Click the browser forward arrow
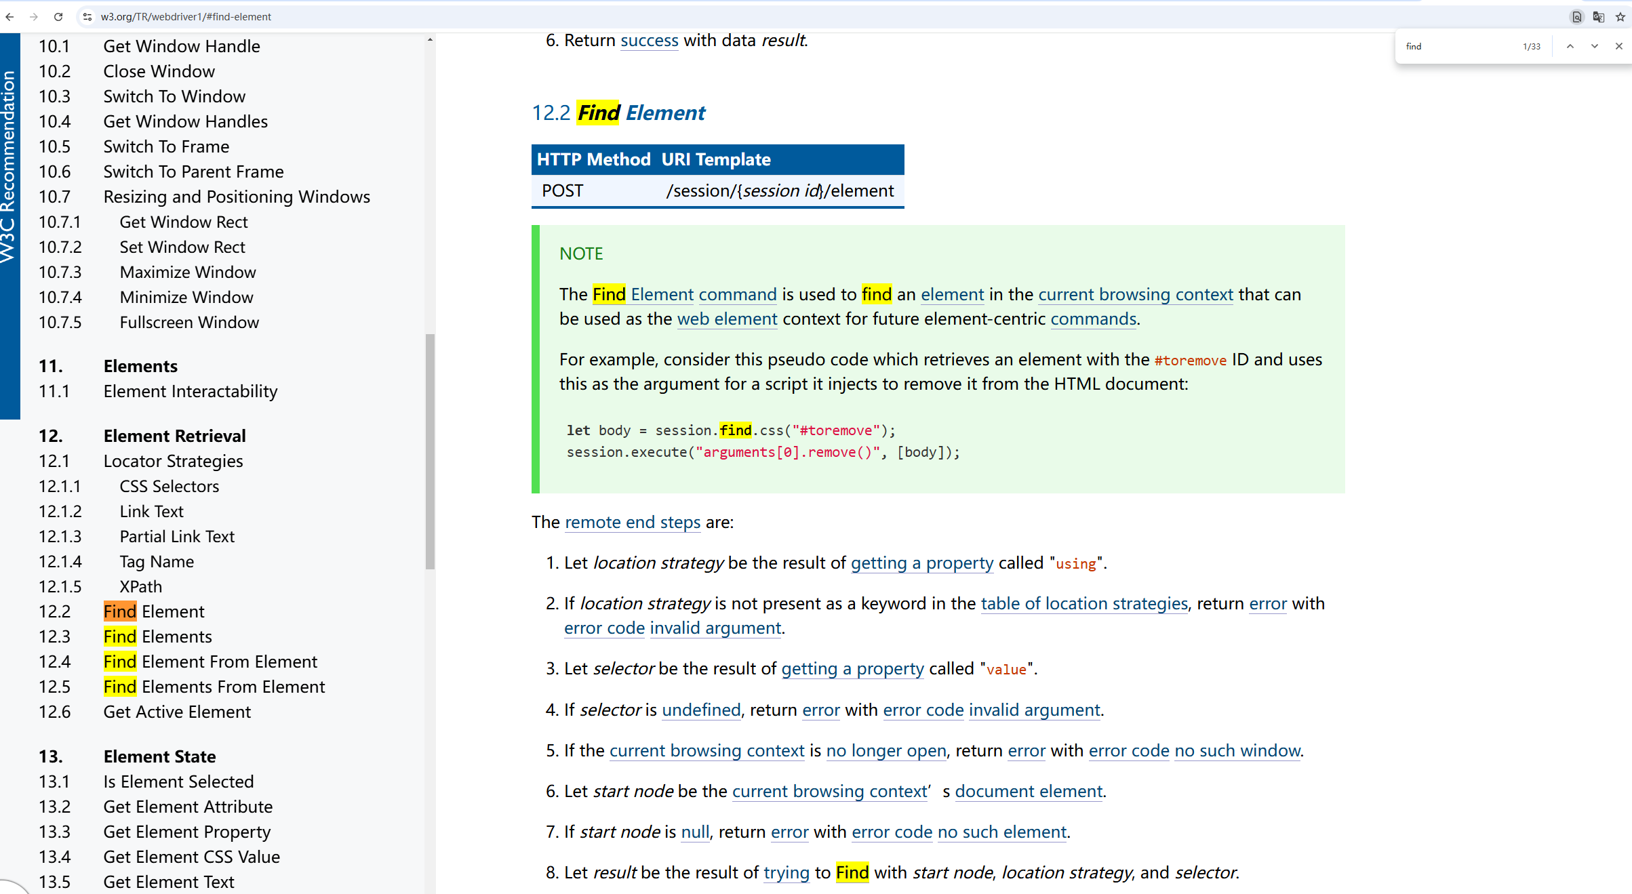1632x894 pixels. click(x=34, y=17)
